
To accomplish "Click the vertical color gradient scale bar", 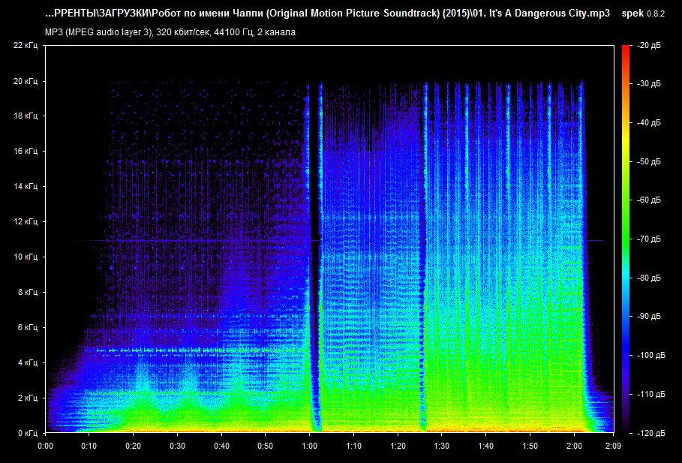I will click(626, 239).
